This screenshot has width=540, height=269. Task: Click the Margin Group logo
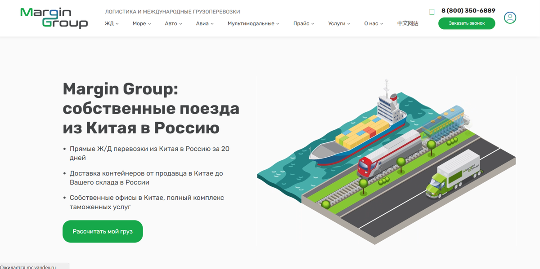coord(54,18)
